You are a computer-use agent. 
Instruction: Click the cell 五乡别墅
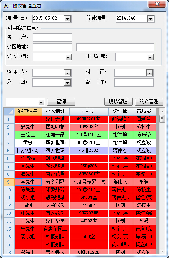55,182
